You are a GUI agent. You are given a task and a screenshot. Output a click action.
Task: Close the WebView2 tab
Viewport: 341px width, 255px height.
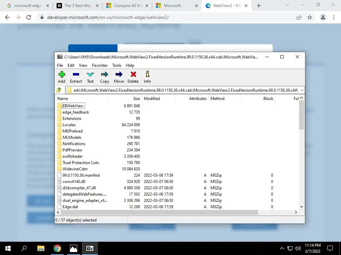pos(246,6)
